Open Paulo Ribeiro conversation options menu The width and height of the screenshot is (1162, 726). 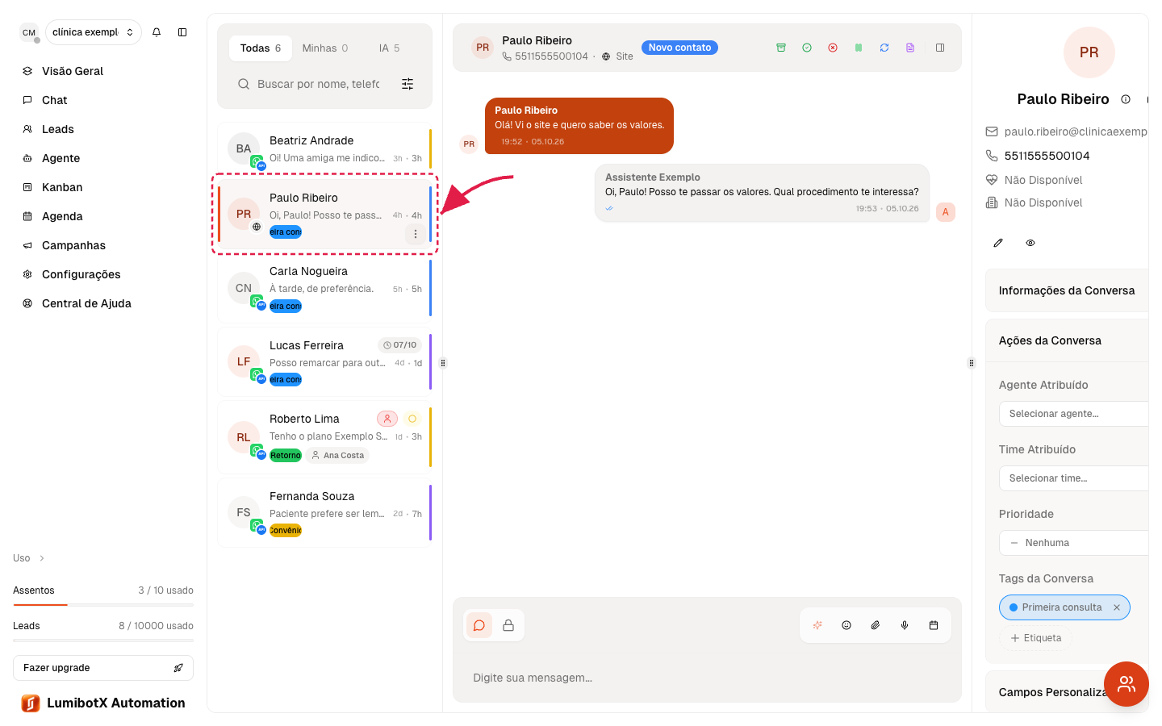(416, 234)
